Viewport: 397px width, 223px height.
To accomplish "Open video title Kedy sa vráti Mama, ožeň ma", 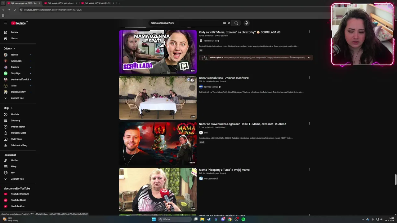I will pyautogui.click(x=239, y=32).
